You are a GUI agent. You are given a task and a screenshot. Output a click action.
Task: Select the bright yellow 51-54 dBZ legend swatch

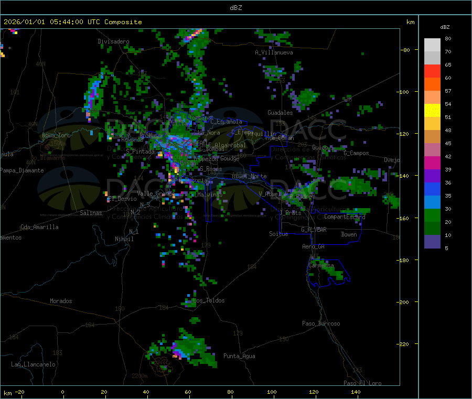coord(432,111)
